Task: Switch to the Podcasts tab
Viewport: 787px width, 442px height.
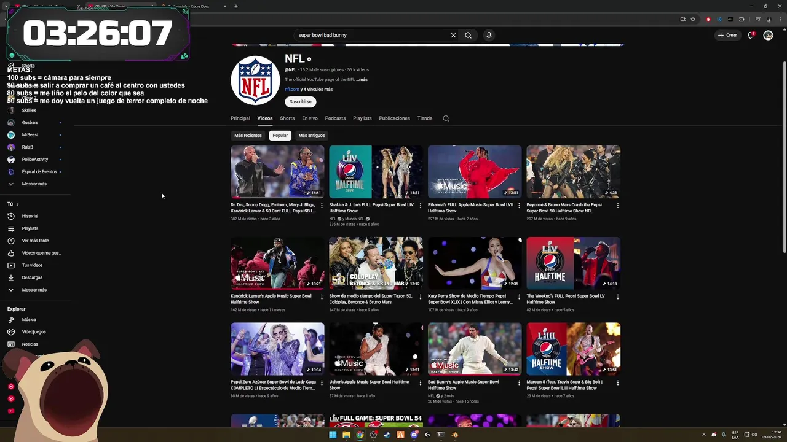Action: (x=335, y=118)
